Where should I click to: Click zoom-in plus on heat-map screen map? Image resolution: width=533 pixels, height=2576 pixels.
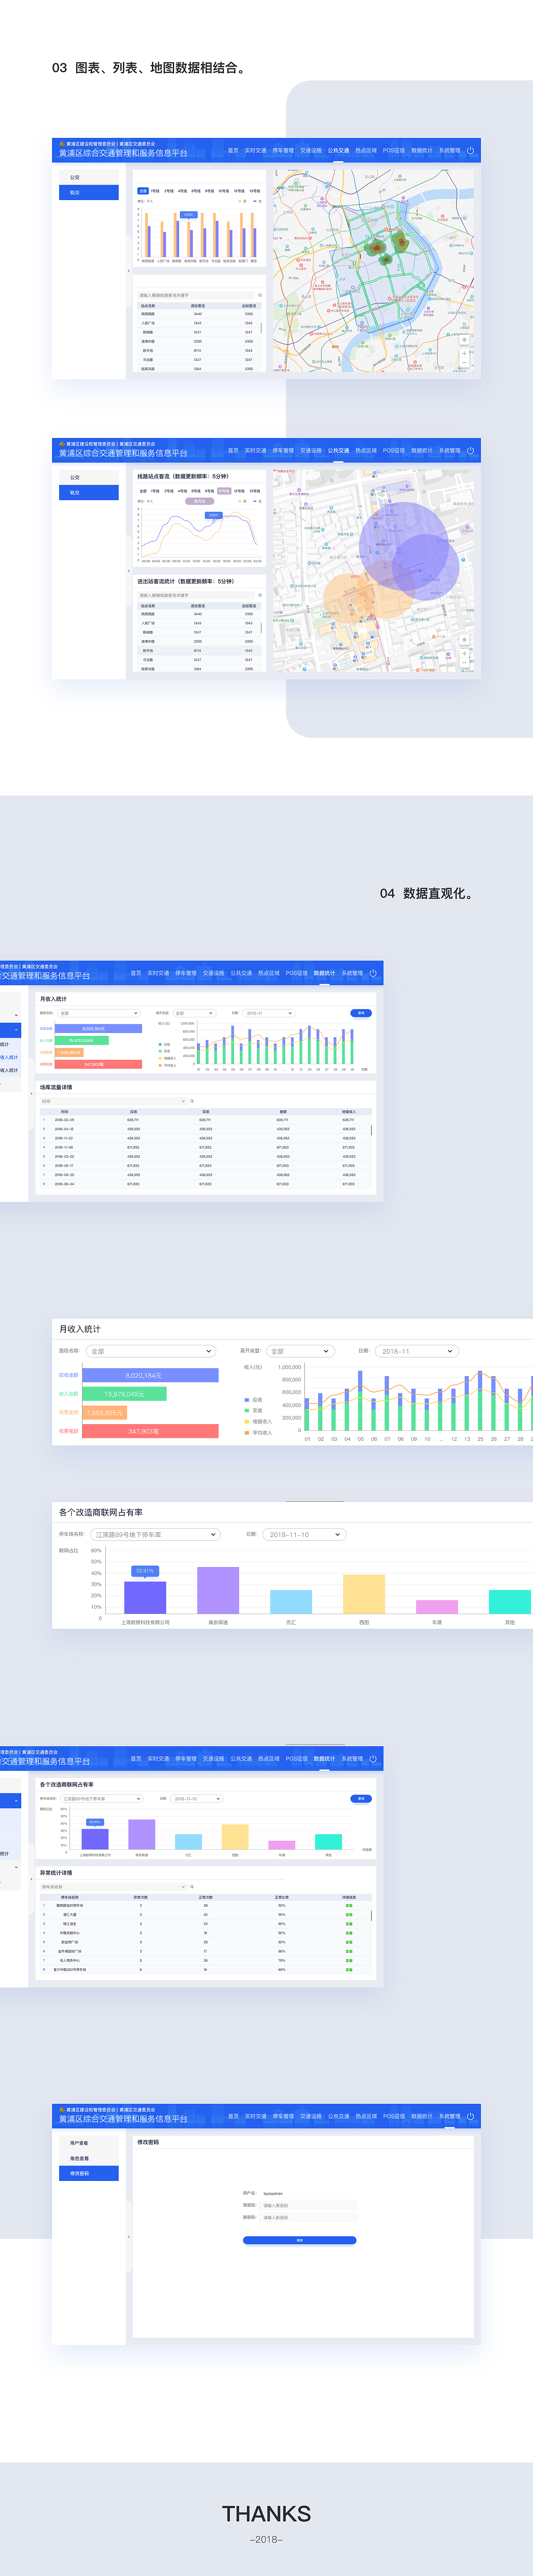point(464,353)
